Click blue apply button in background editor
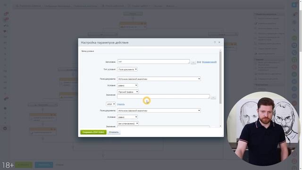This screenshot has height=170, width=302. (44, 165)
